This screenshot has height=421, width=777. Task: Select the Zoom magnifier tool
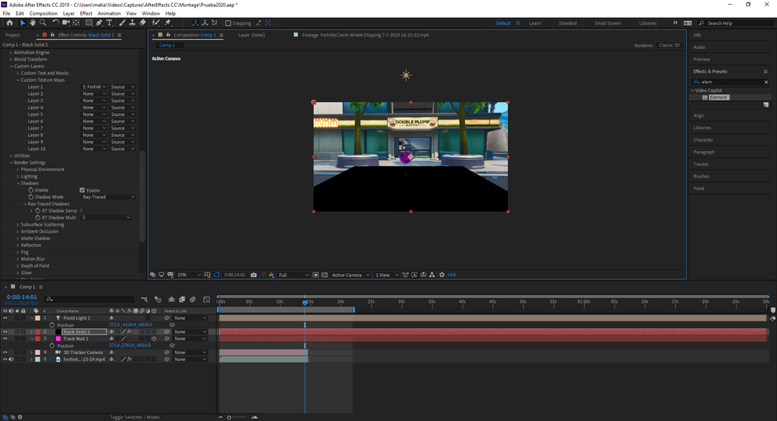point(43,23)
